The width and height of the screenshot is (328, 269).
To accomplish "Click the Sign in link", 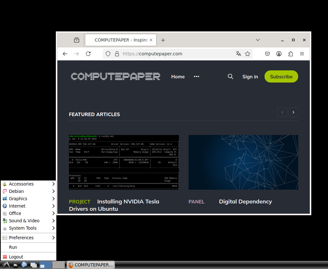I will click(250, 76).
